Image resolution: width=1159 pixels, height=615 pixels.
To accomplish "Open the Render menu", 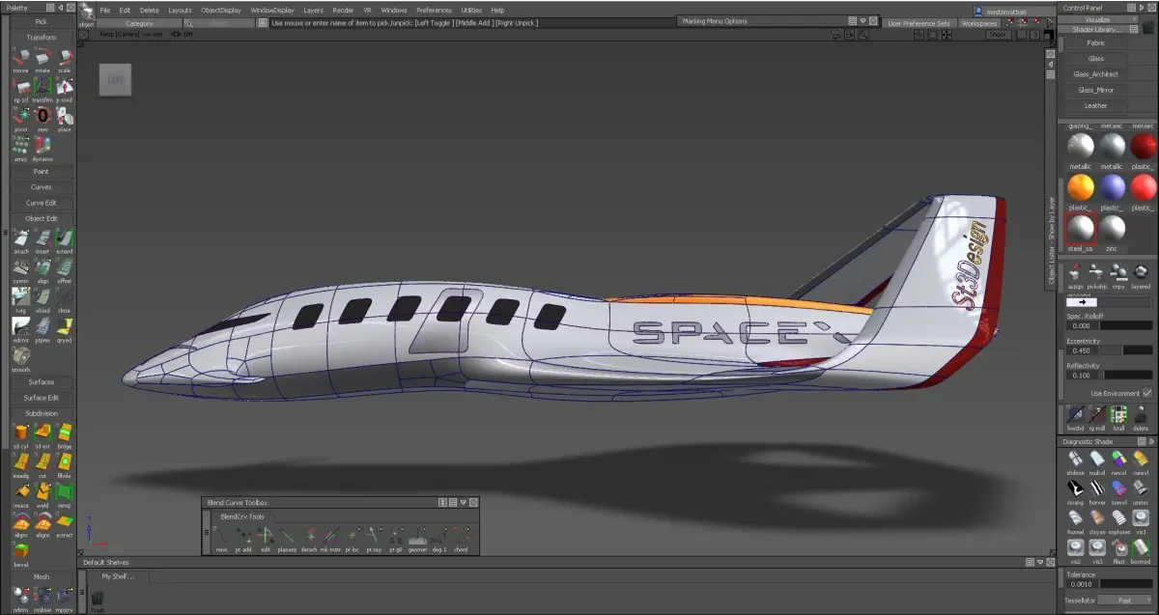I will pyautogui.click(x=343, y=10).
